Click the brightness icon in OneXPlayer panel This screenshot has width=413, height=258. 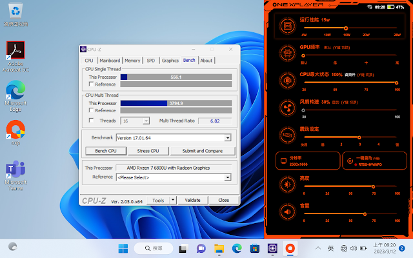click(x=287, y=184)
